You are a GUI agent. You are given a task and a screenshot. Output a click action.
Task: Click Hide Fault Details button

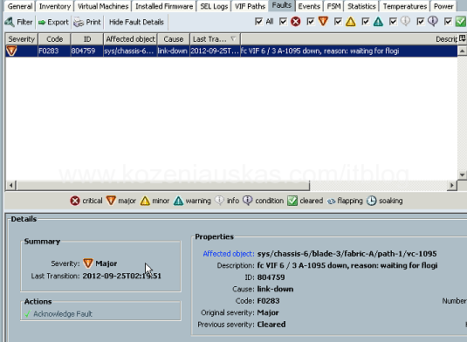click(x=136, y=22)
